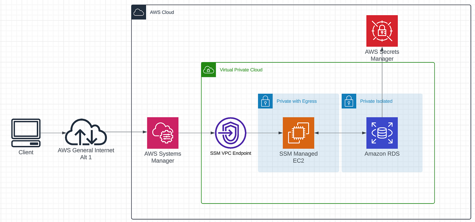Click the 'Virtual Private Cloud' label

pyautogui.click(x=241, y=70)
